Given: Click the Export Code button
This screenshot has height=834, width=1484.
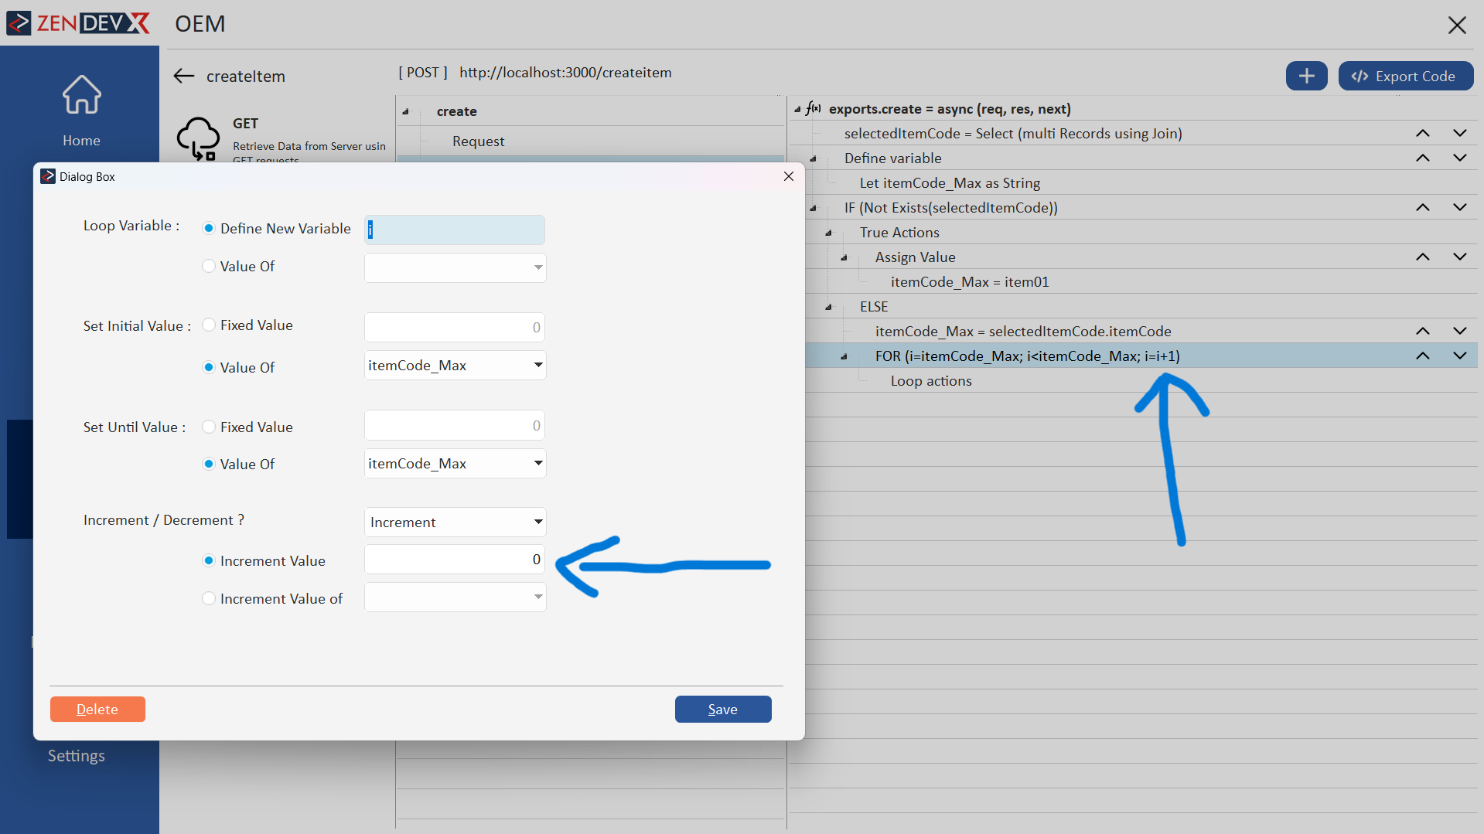Looking at the screenshot, I should (1405, 76).
